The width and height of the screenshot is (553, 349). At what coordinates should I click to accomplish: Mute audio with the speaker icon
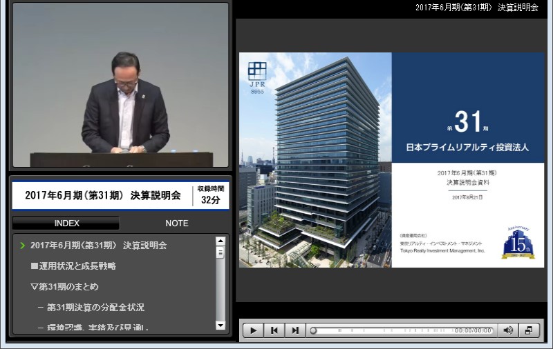pyautogui.click(x=508, y=330)
